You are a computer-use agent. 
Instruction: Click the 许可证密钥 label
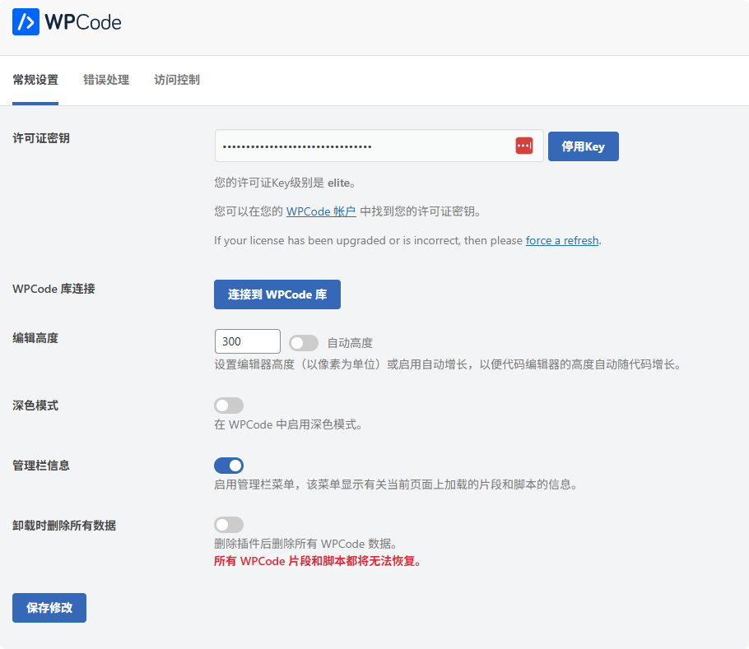tap(41, 138)
